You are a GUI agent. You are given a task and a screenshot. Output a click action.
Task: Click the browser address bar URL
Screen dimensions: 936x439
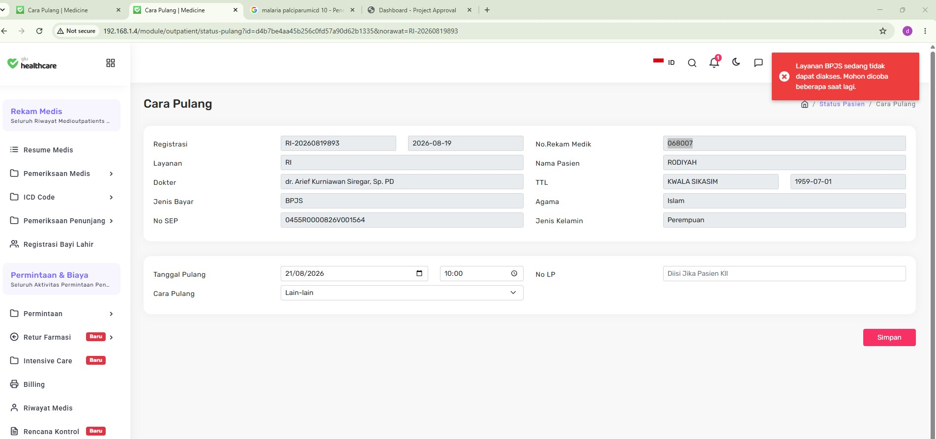tap(281, 31)
